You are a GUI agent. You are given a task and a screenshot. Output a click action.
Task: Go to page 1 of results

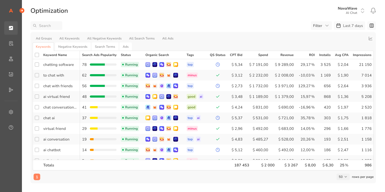pos(37,177)
